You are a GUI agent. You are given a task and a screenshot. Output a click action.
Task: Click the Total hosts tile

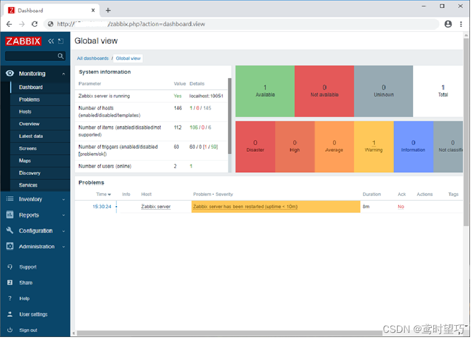(438, 91)
